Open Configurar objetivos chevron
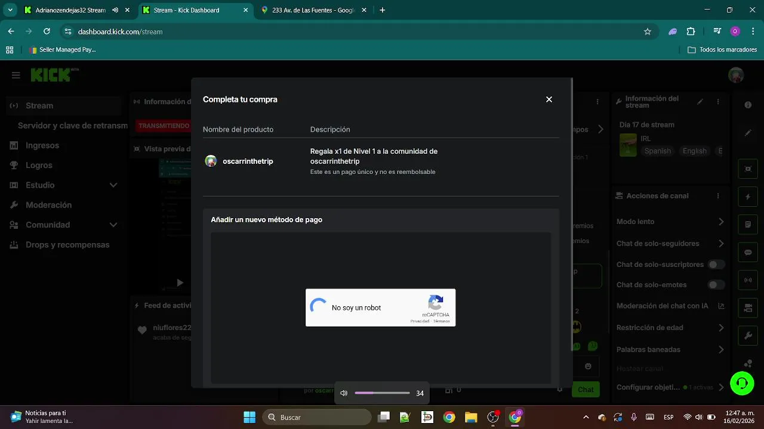The height and width of the screenshot is (429, 764). pos(721,387)
